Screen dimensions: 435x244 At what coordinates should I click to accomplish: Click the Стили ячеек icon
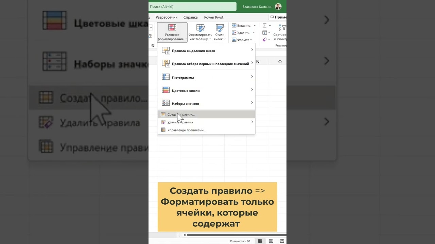click(x=220, y=28)
